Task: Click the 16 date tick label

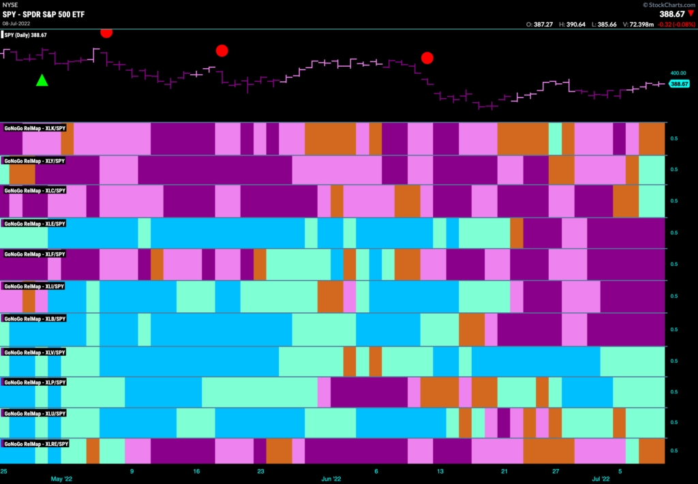Action: 196,471
